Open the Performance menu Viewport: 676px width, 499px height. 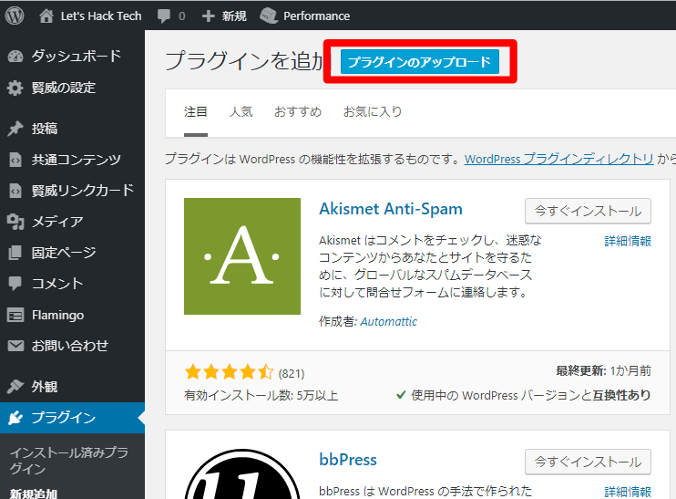[x=316, y=16]
